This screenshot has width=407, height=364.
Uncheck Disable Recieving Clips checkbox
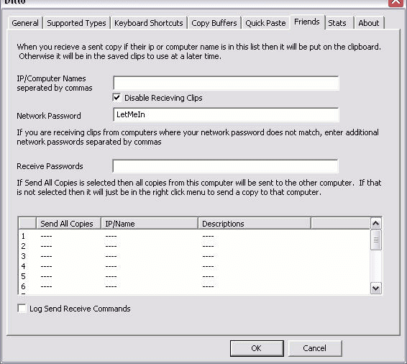116,98
